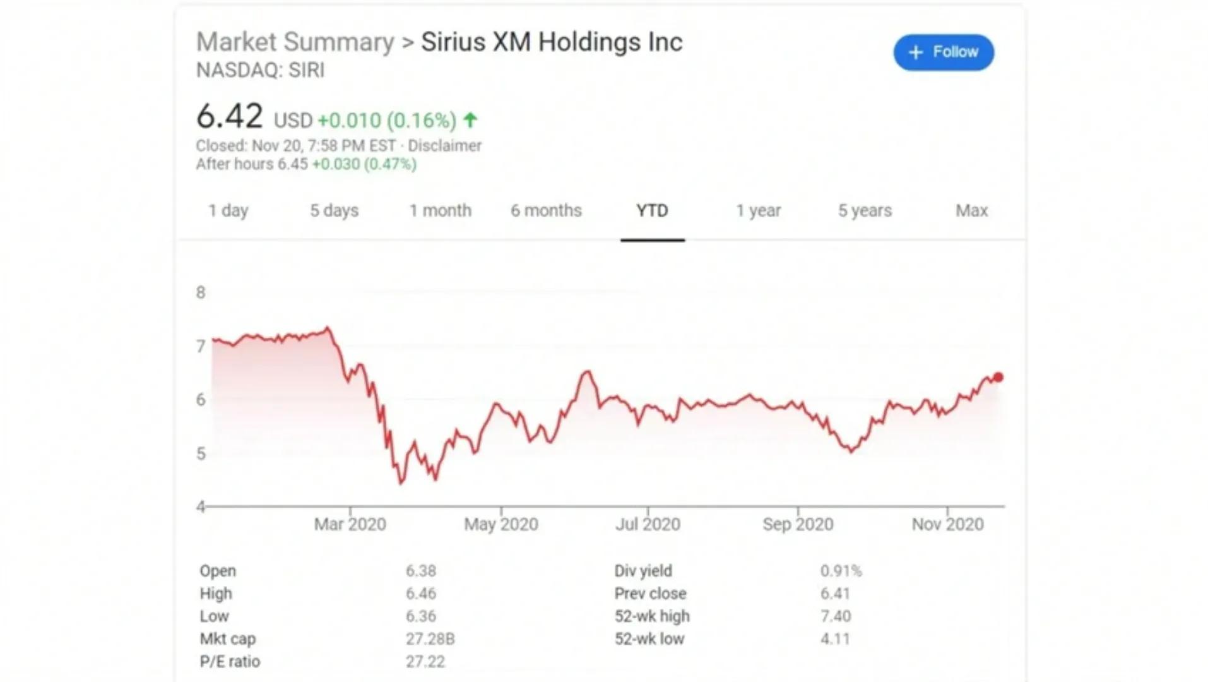Click the Market Summary breadcrumb link
The image size is (1208, 682).
pos(293,42)
